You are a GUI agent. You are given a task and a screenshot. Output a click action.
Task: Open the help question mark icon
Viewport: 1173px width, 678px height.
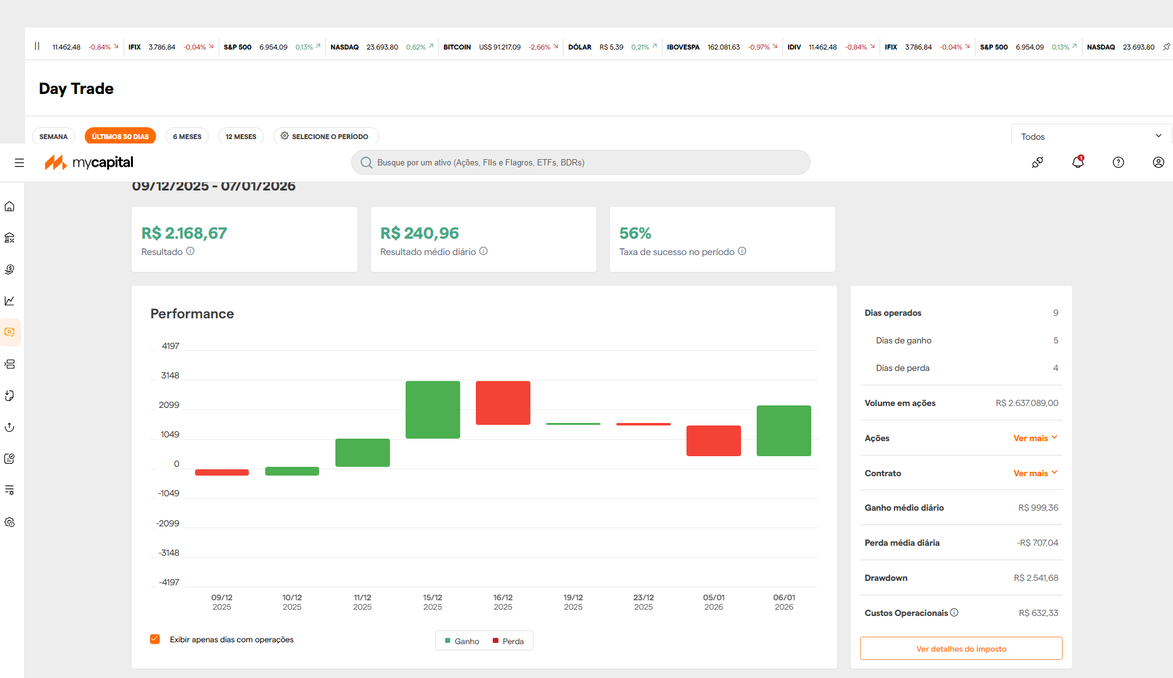coord(1118,162)
